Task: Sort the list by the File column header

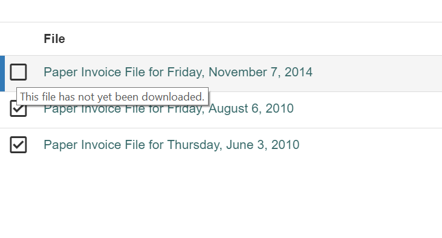Action: click(54, 39)
